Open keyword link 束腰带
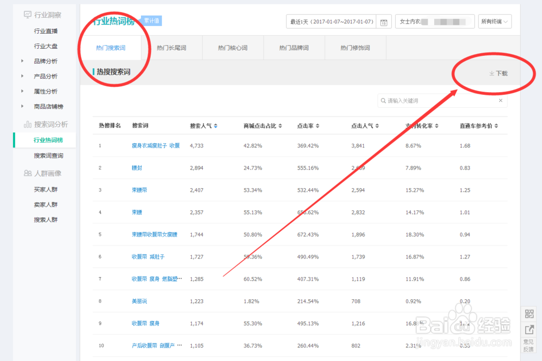542x361 pixels. coord(139,190)
